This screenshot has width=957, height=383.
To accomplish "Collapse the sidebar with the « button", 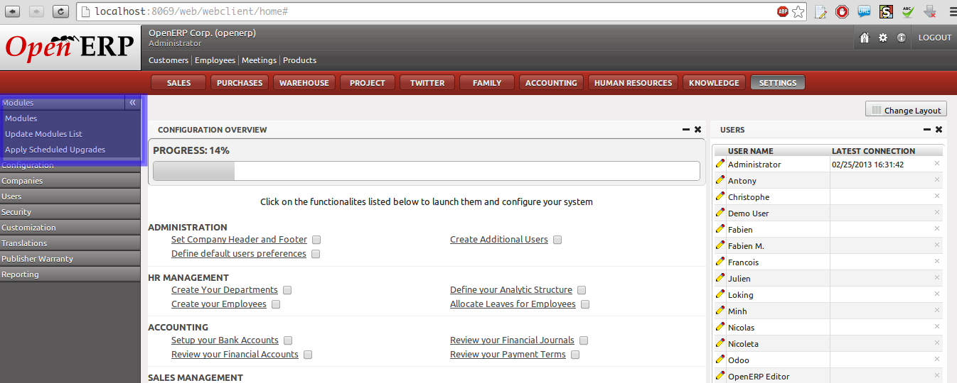I will coord(132,103).
